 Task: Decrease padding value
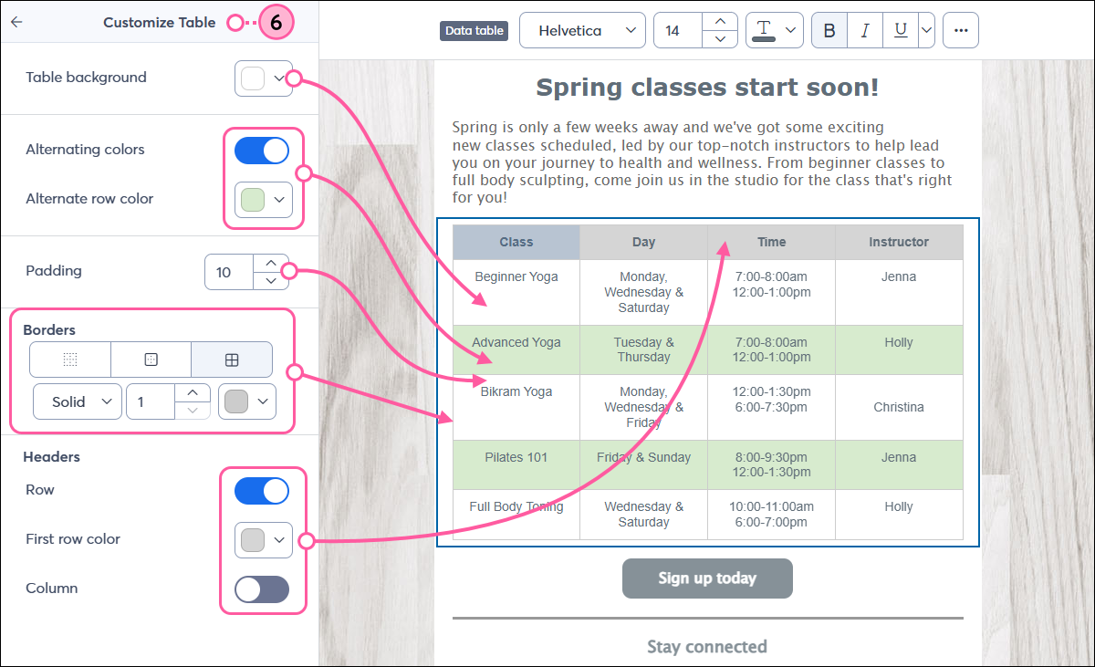270,281
